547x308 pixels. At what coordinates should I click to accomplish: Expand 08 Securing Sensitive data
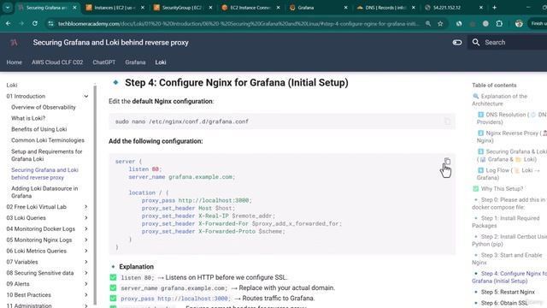coord(85,273)
